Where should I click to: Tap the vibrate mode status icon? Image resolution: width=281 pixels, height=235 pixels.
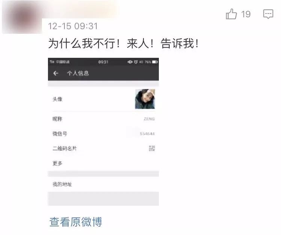[130, 62]
